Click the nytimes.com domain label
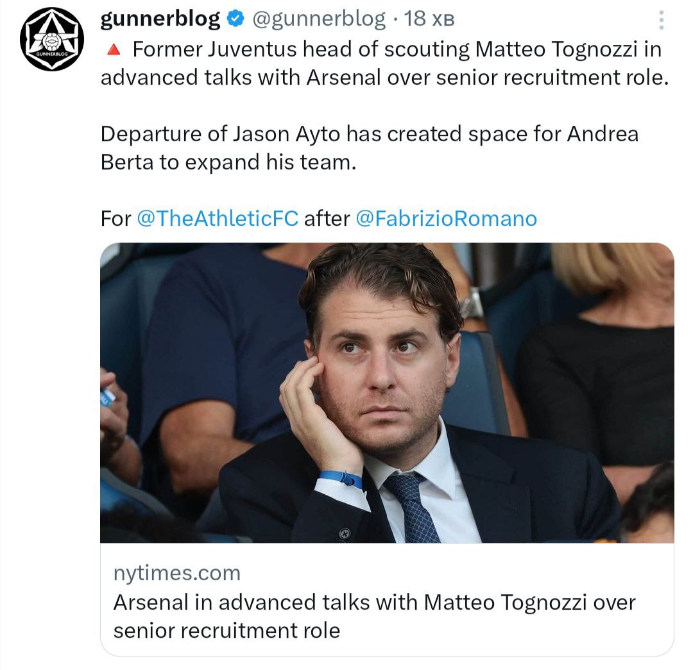Screen dimensions: 693x670 (176, 572)
